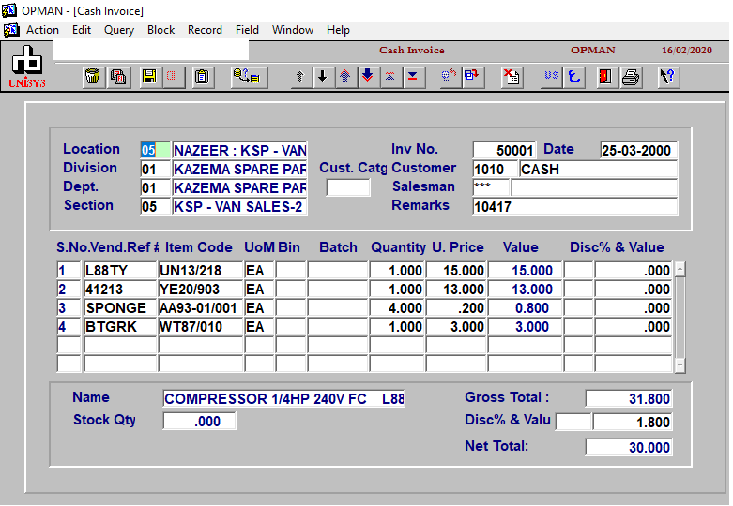733x506 pixels.
Task: Click the Name field COMPRESSOR 1/4HP 240V FC
Action: (283, 398)
